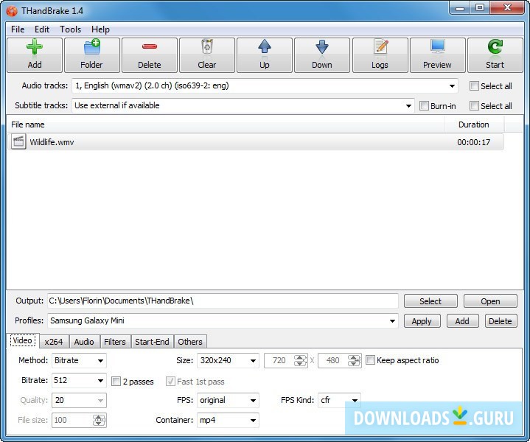Expand the Subtitle tracks dropdown
The width and height of the screenshot is (530, 442).
coord(408,106)
